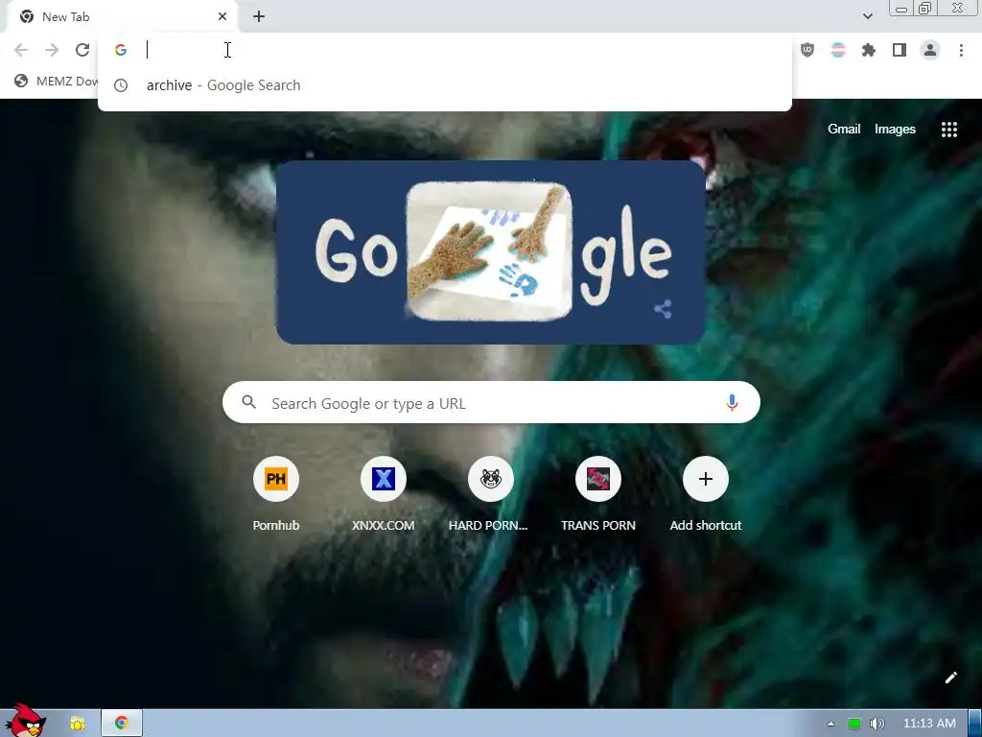Open a new tab with the plus button
The image size is (982, 737).
(x=259, y=17)
